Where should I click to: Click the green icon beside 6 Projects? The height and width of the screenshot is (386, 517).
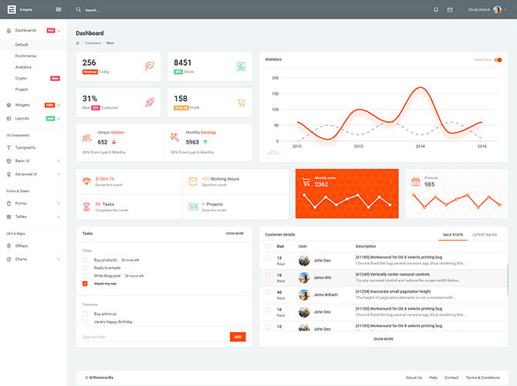tap(193, 207)
